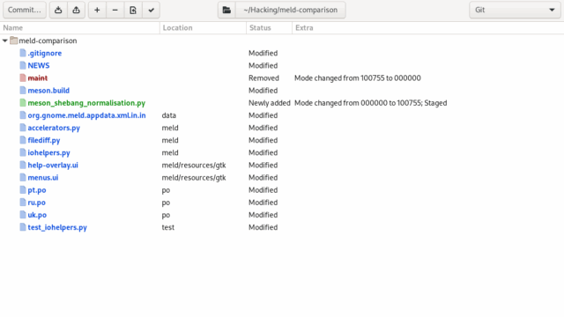
Task: Select the filediff.py file
Action: (44, 140)
